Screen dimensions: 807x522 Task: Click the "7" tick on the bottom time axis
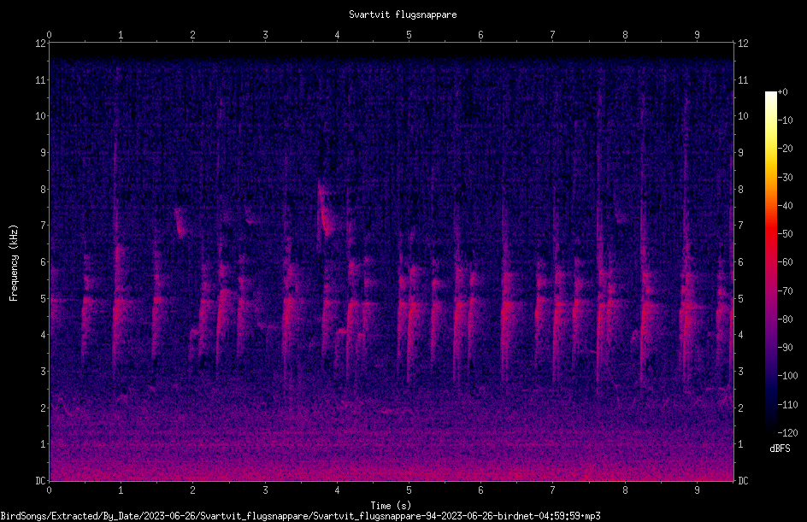coord(552,490)
